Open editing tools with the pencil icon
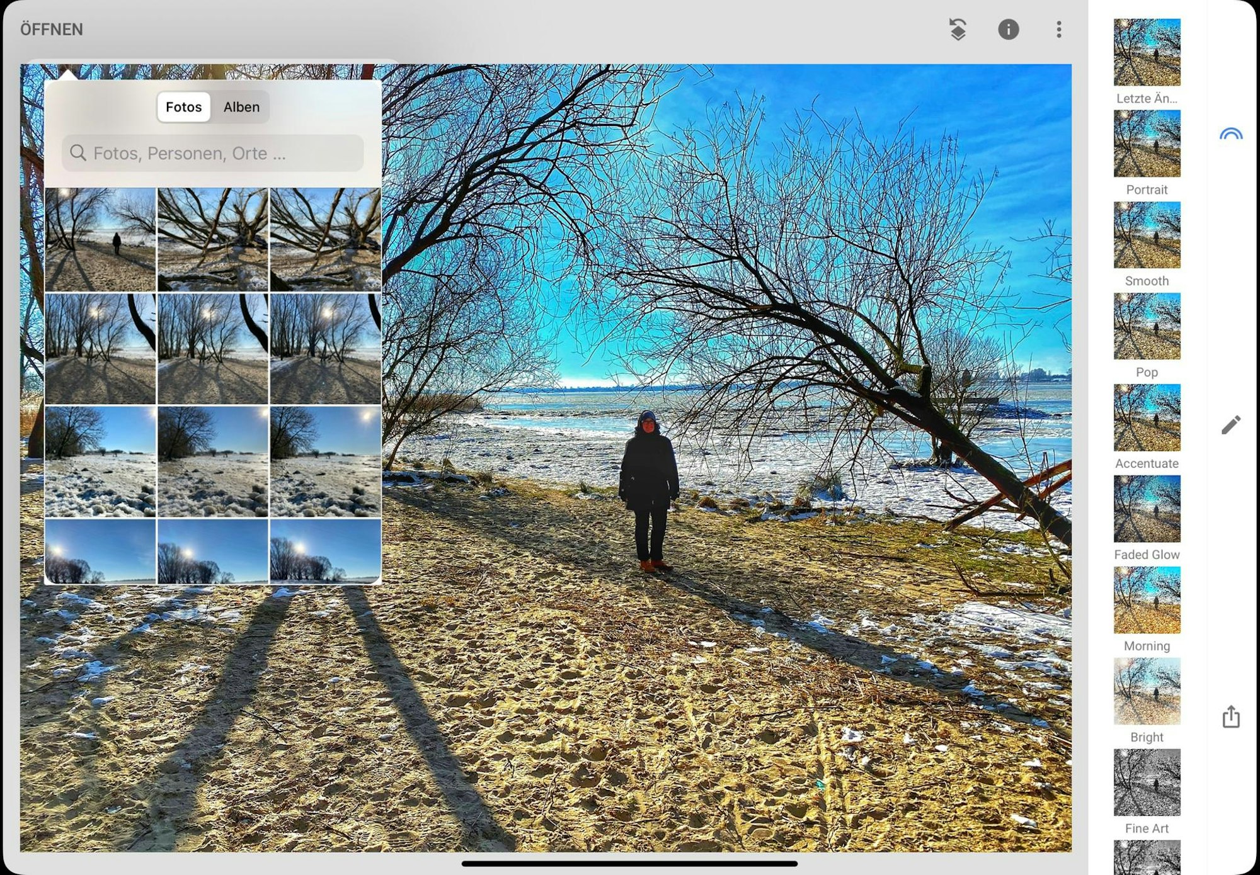The width and height of the screenshot is (1260, 875). [x=1230, y=425]
